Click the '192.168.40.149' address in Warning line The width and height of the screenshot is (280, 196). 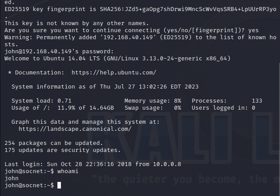coord(128,37)
